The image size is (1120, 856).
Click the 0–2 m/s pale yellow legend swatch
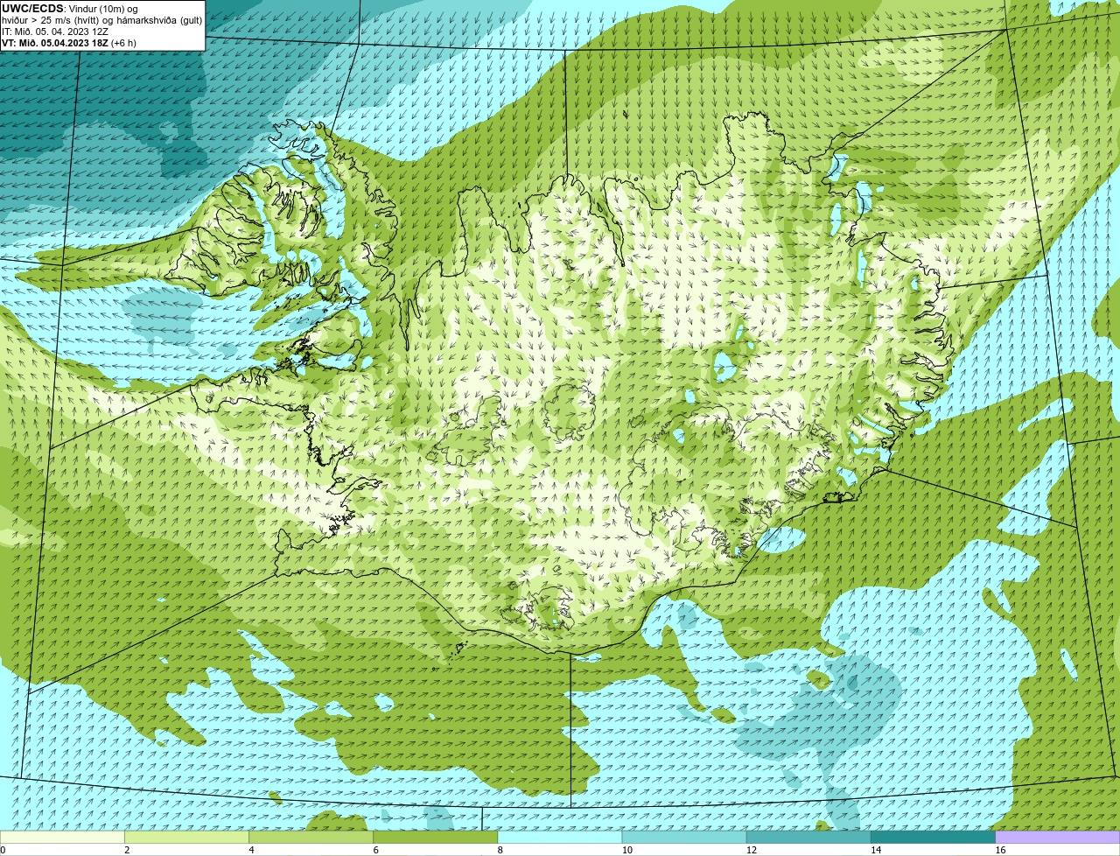tap(63, 837)
